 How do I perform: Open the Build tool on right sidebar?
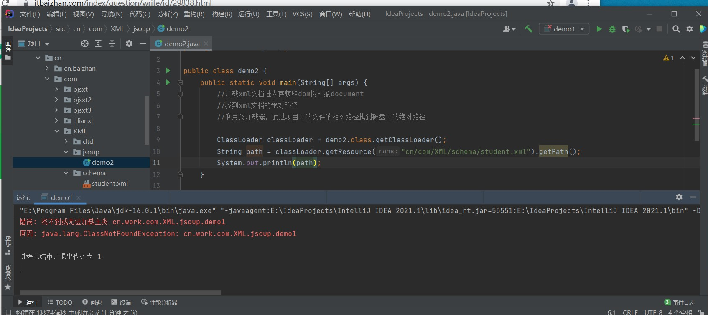[x=705, y=86]
